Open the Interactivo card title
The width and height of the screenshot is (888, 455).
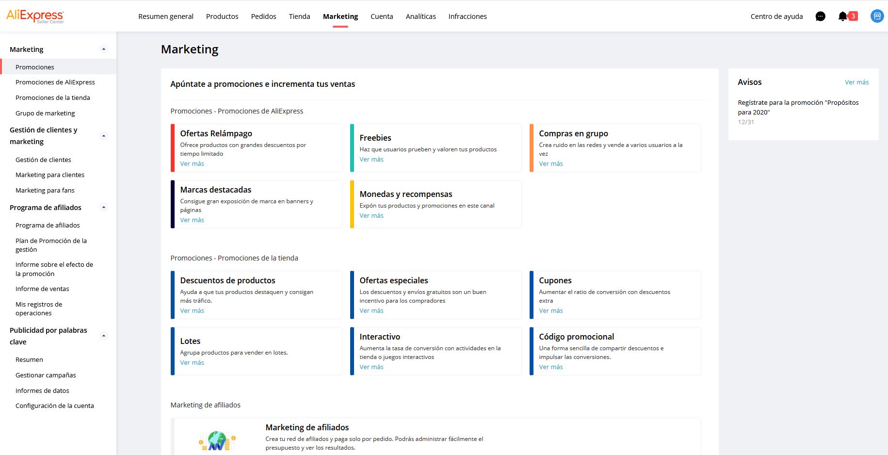[x=380, y=337]
